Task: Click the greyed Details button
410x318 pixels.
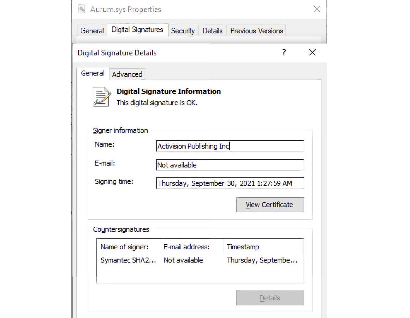Action: [x=270, y=298]
